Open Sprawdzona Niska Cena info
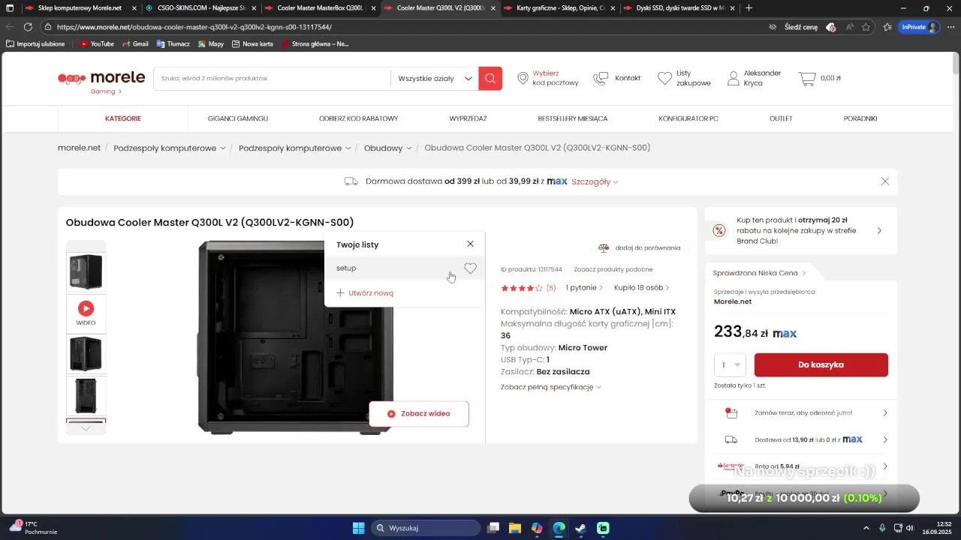This screenshot has width=961, height=540. [x=759, y=273]
